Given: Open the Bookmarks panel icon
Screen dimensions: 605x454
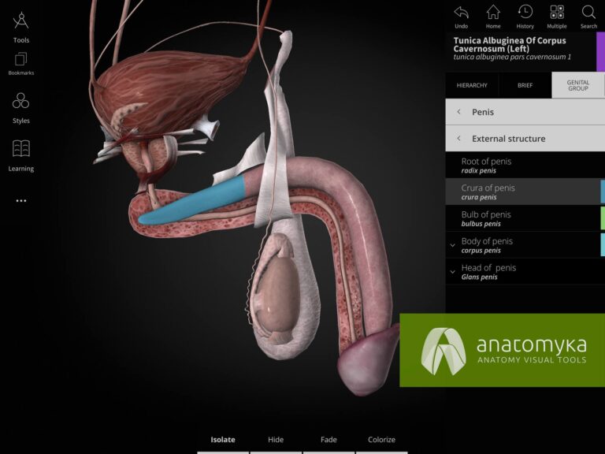Looking at the screenshot, I should 21,59.
